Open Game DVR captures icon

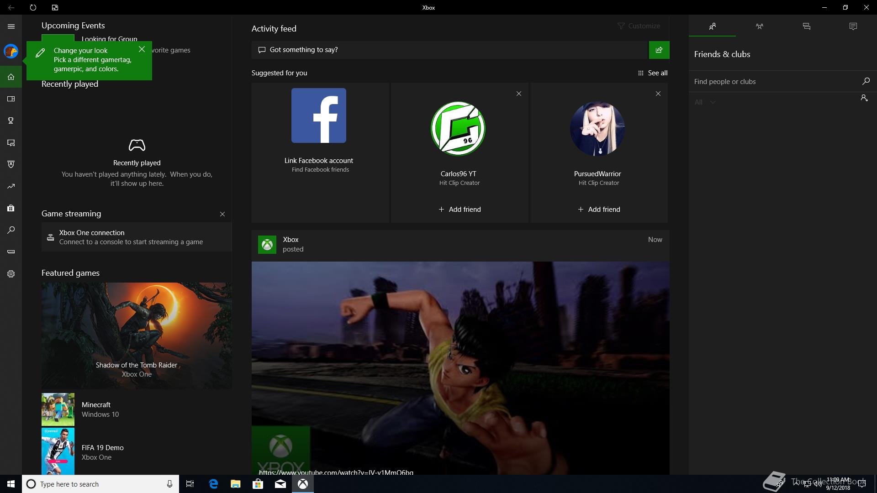(11, 143)
